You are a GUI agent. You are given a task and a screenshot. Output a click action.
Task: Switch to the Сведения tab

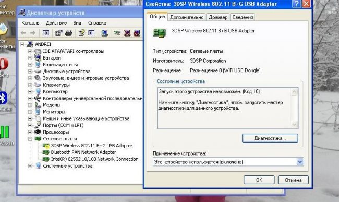pyautogui.click(x=243, y=17)
